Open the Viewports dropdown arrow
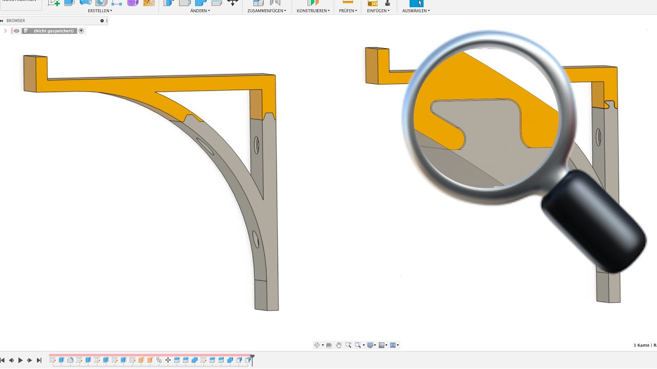Viewport: 657px width, 369px height. click(398, 345)
